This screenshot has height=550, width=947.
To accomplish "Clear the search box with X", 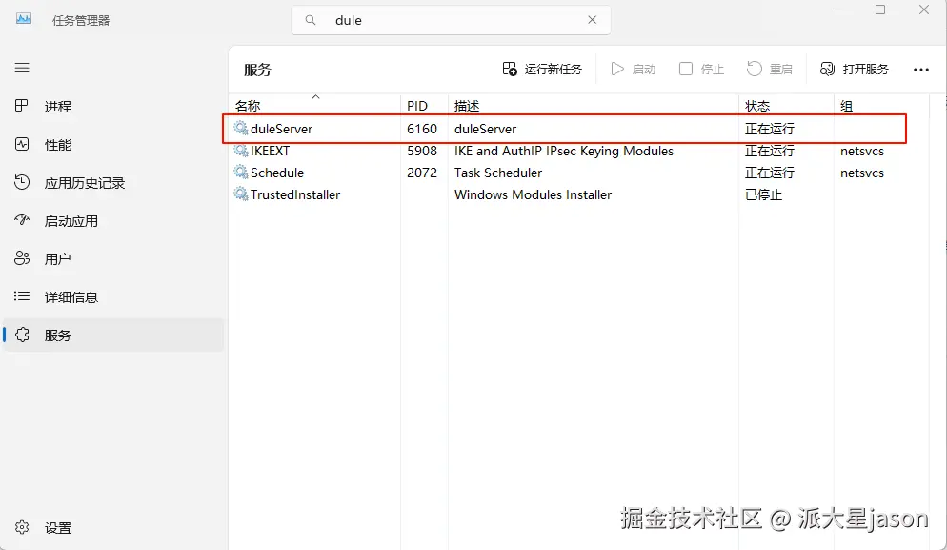I will 592,20.
